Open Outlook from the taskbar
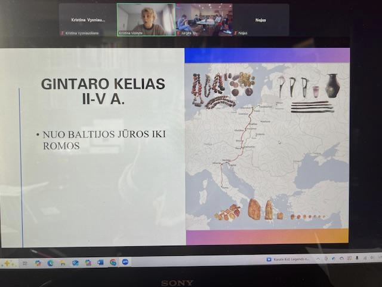 75,262
